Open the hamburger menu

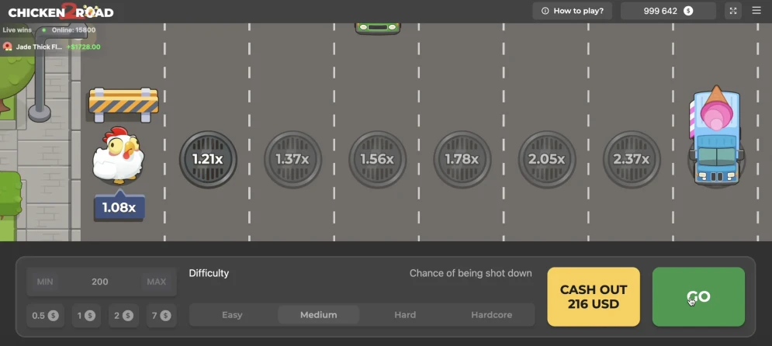756,11
